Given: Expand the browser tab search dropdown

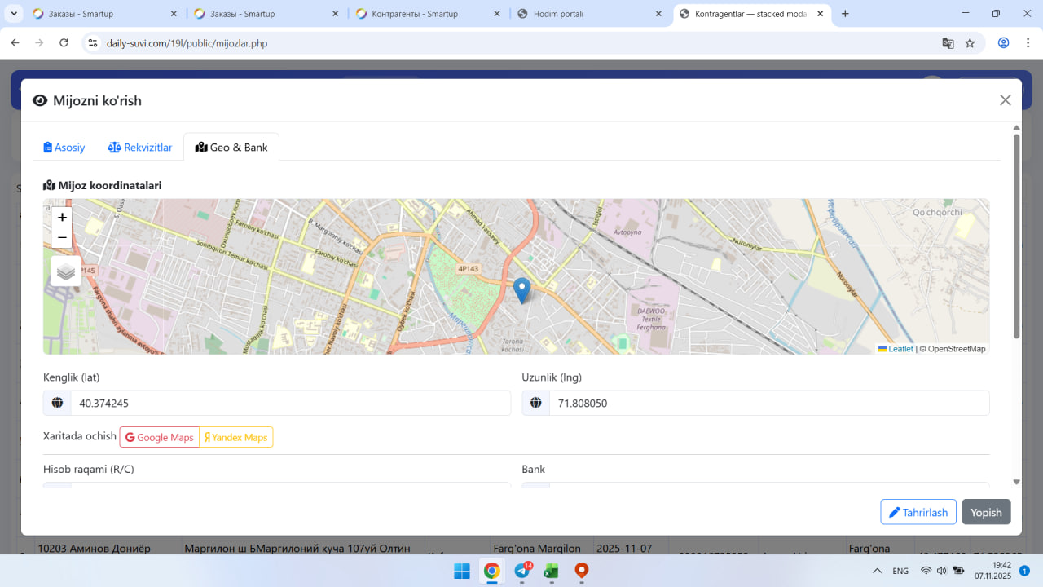Looking at the screenshot, I should [15, 14].
